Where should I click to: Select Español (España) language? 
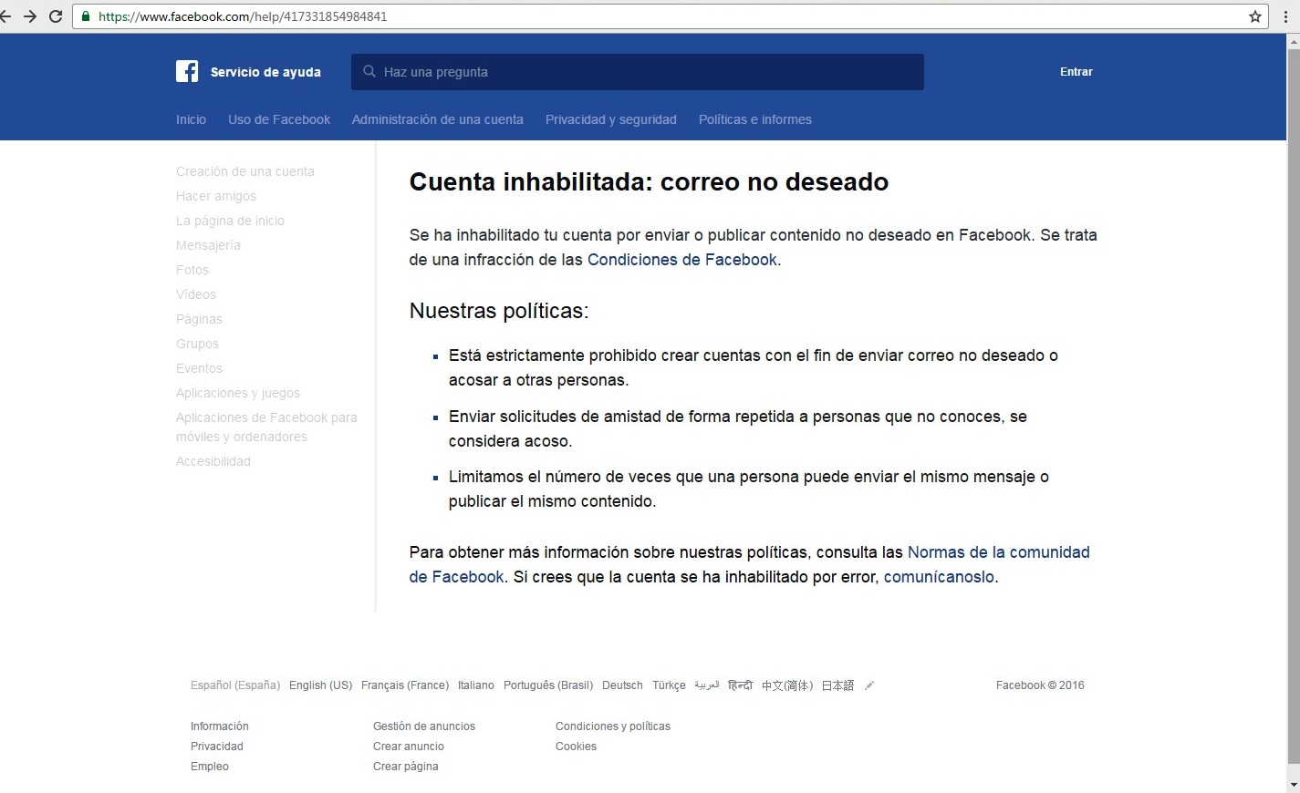235,685
